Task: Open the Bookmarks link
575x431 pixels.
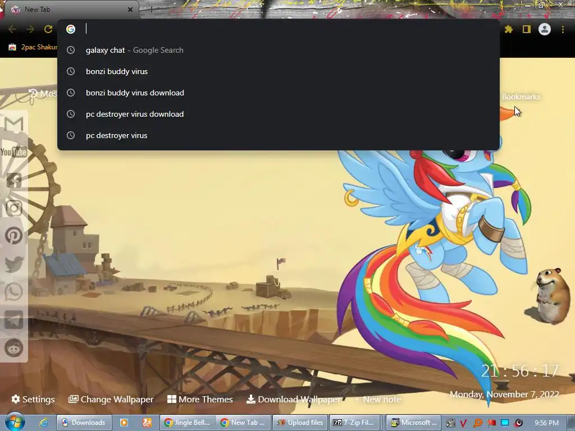Action: (x=521, y=97)
